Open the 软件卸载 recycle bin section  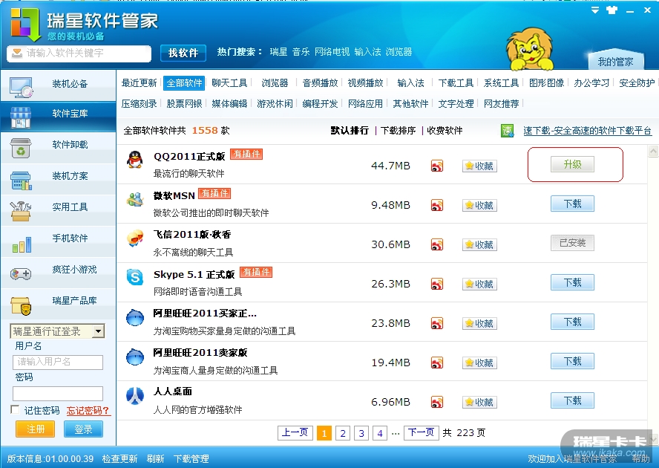coord(58,148)
